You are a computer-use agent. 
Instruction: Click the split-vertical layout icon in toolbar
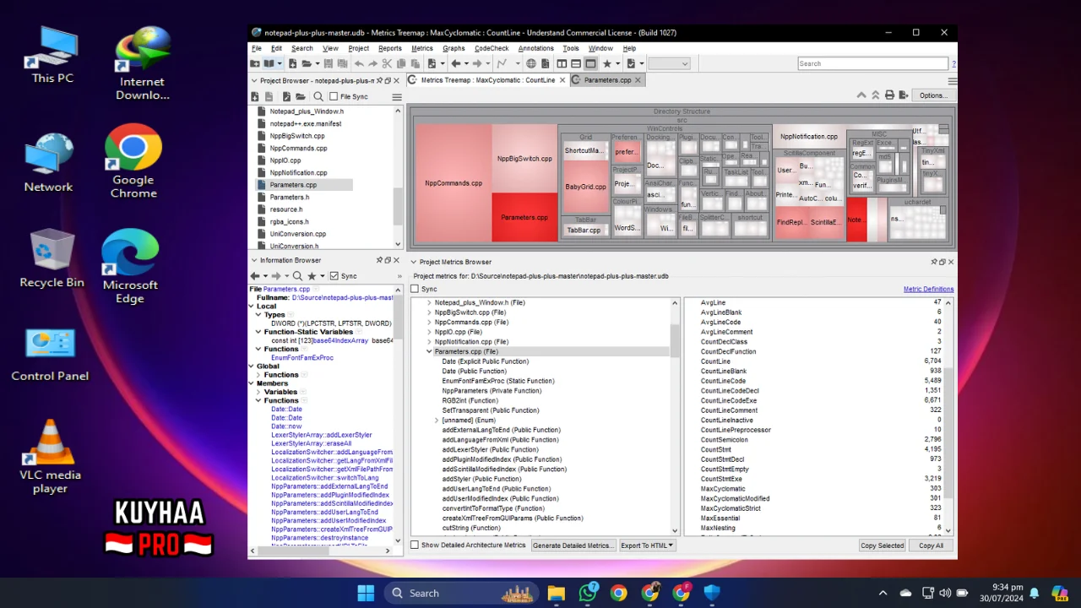coord(562,63)
